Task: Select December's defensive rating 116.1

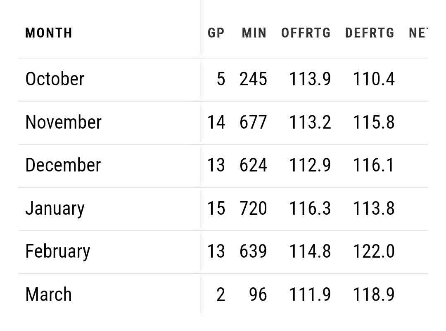Action: pyautogui.click(x=374, y=165)
